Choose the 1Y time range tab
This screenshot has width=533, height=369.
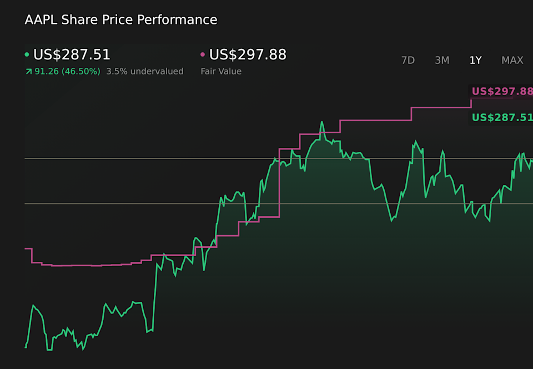click(x=475, y=60)
